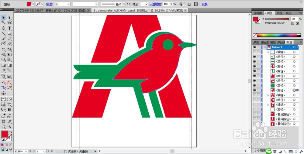
Task: Click target circle of green circle 路径
Action: click(294, 85)
